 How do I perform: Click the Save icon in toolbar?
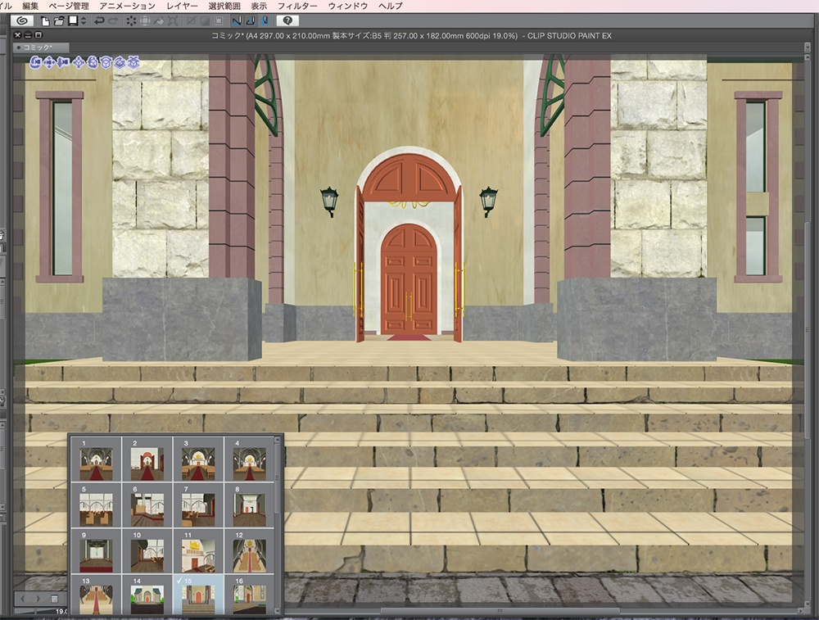coord(73,21)
